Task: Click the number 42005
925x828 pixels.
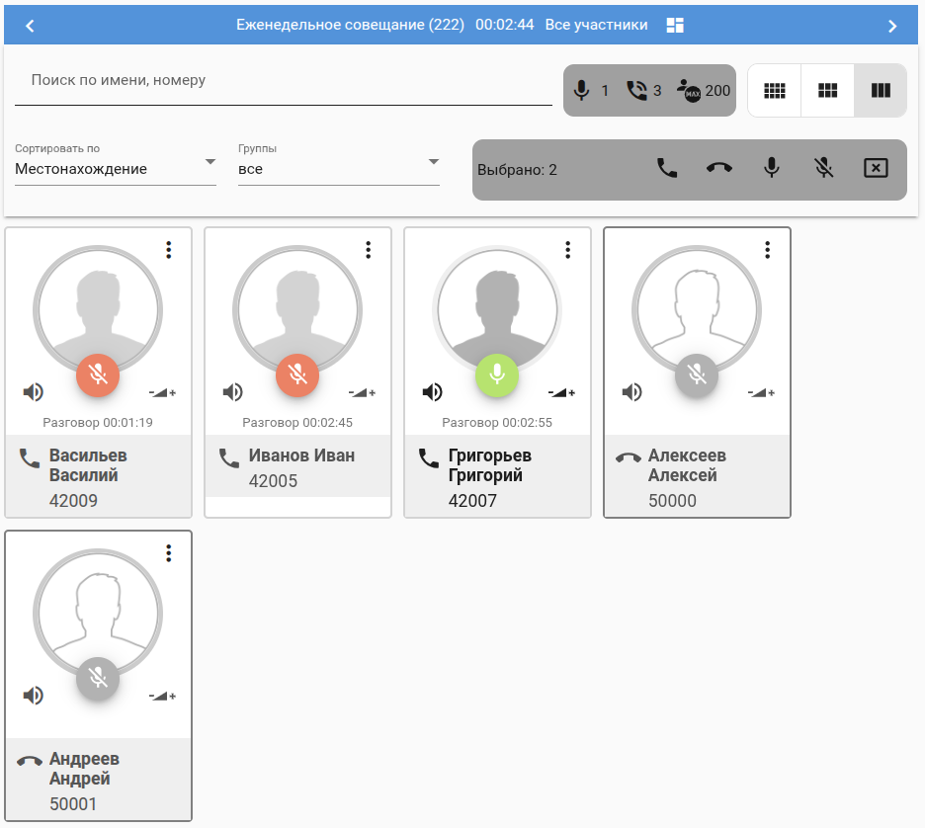Action: coord(273,481)
